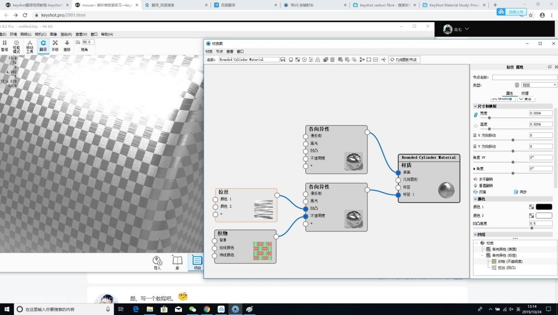Open the 移动工具 move tool
This screenshot has width=558, height=315.
[30, 46]
